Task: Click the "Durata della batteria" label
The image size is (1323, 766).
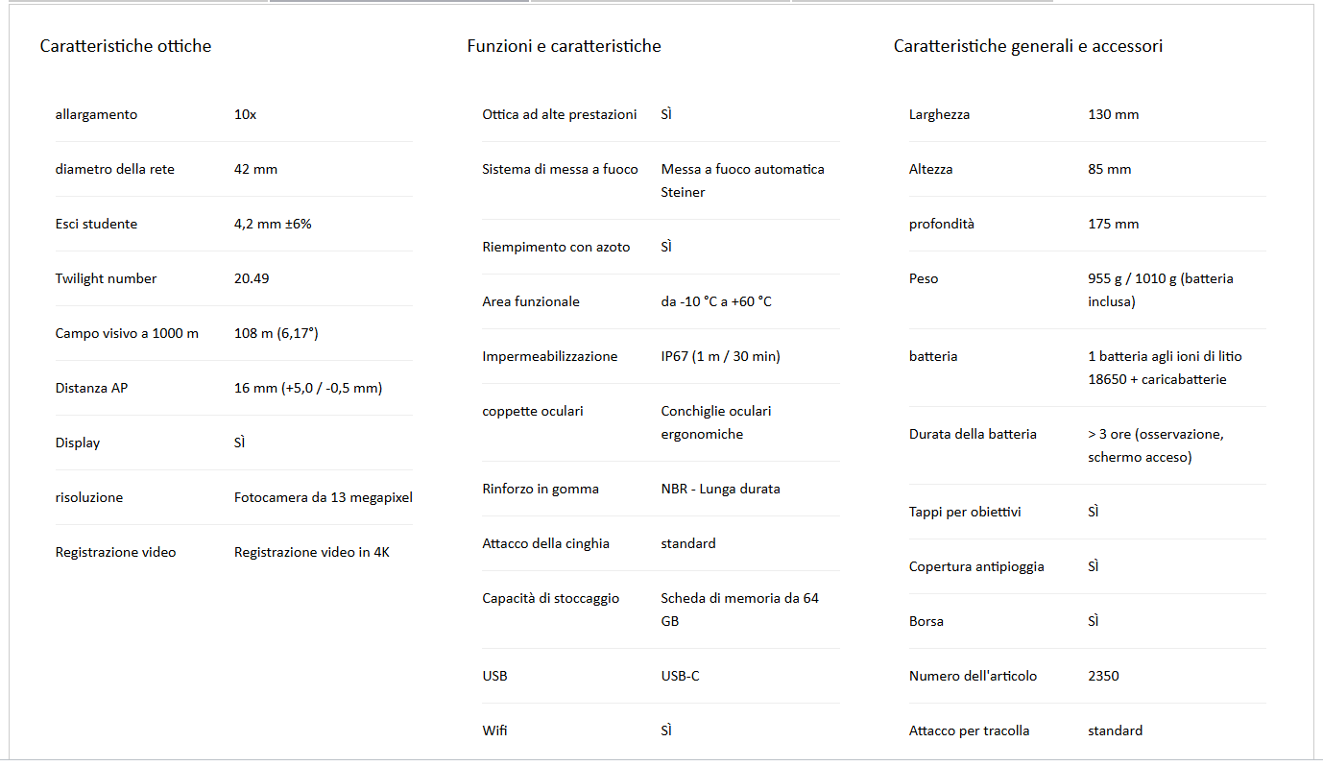Action: (973, 434)
